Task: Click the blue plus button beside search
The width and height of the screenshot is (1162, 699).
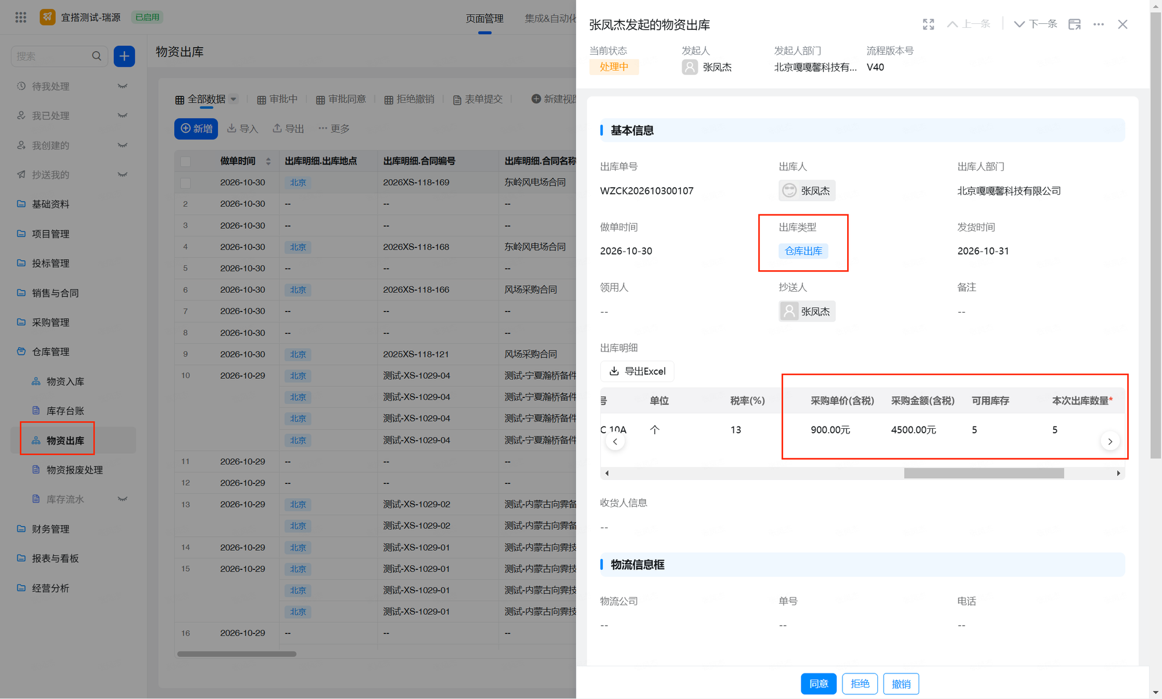Action: tap(124, 56)
